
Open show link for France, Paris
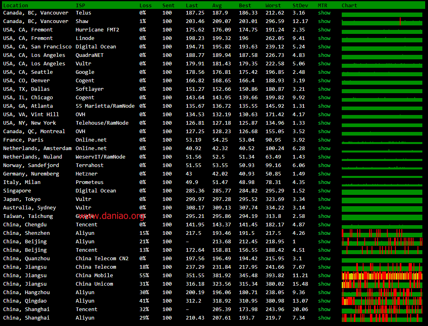(324, 140)
